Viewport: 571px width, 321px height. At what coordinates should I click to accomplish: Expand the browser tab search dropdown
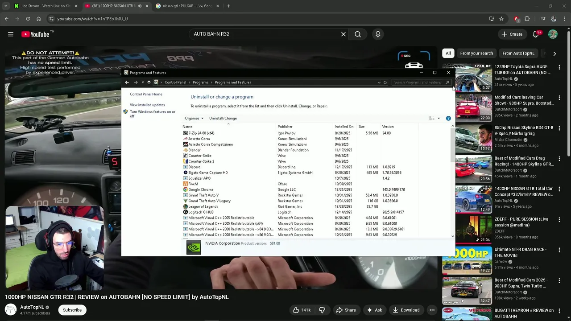[6, 6]
